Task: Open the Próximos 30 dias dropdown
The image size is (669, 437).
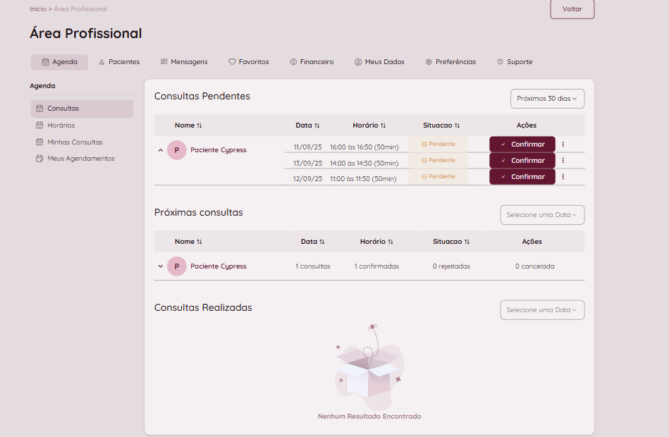Action: pos(547,99)
